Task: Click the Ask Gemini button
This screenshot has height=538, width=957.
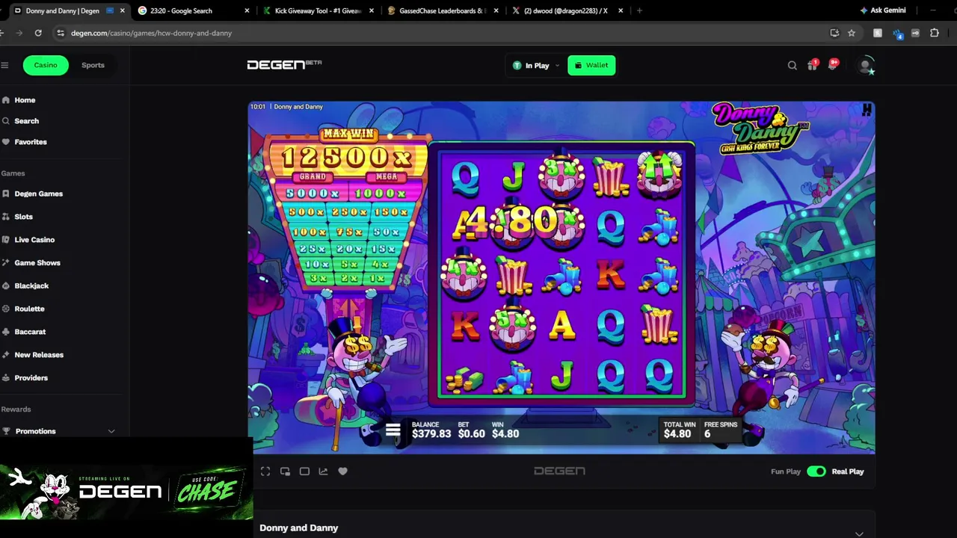Action: [x=883, y=10]
